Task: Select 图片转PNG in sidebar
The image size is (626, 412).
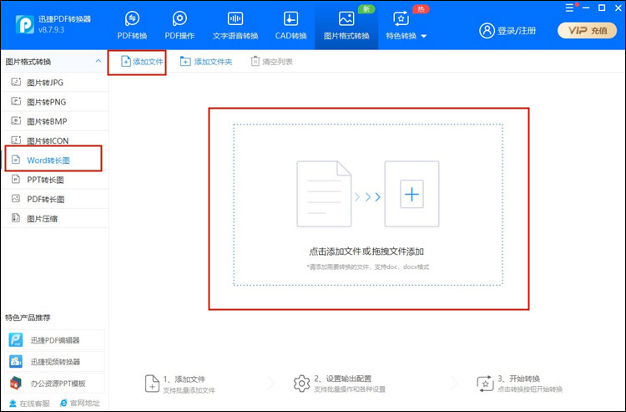Action: [55, 102]
